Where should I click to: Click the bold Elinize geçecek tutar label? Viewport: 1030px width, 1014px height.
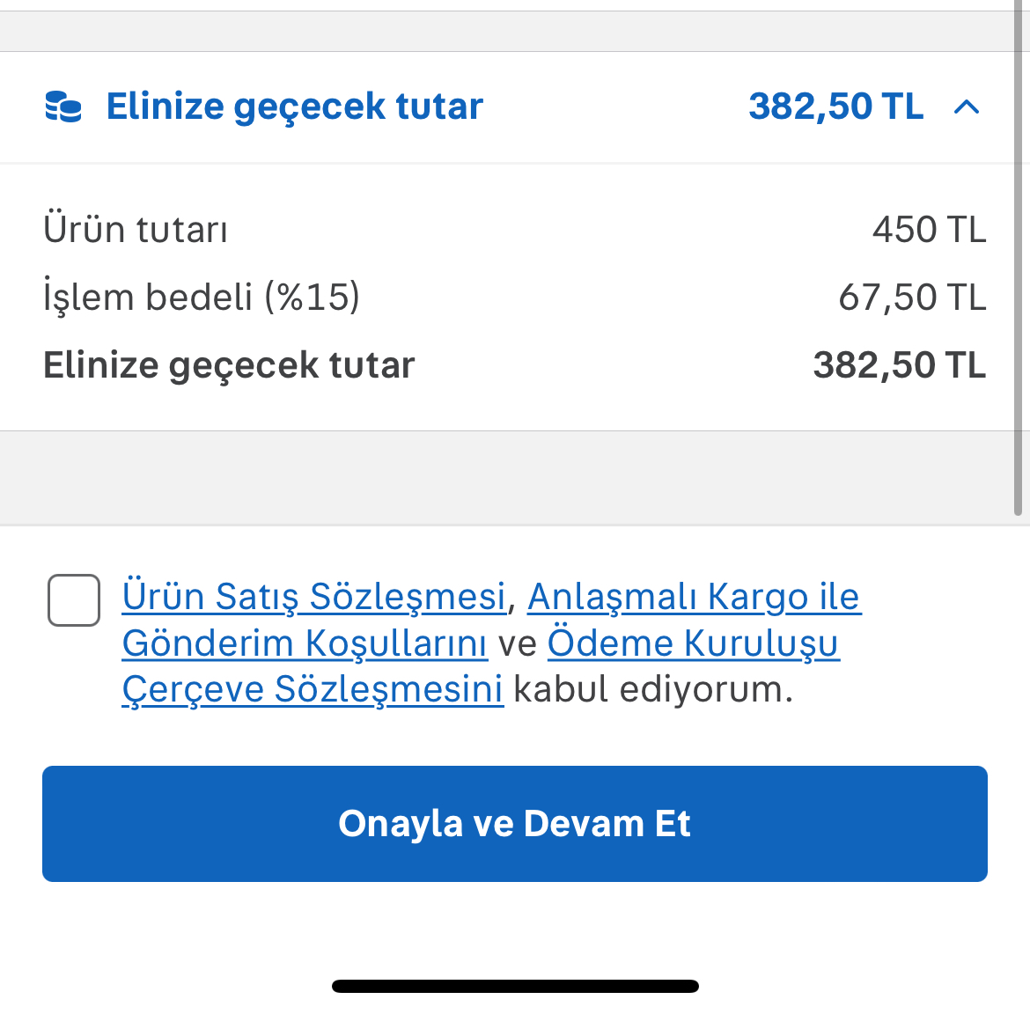(x=229, y=365)
